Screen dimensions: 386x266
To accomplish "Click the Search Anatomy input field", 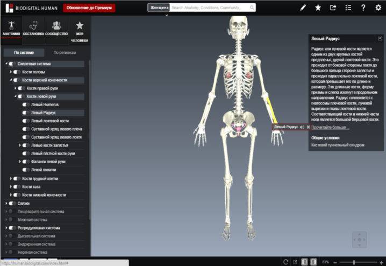I will 210,8.
